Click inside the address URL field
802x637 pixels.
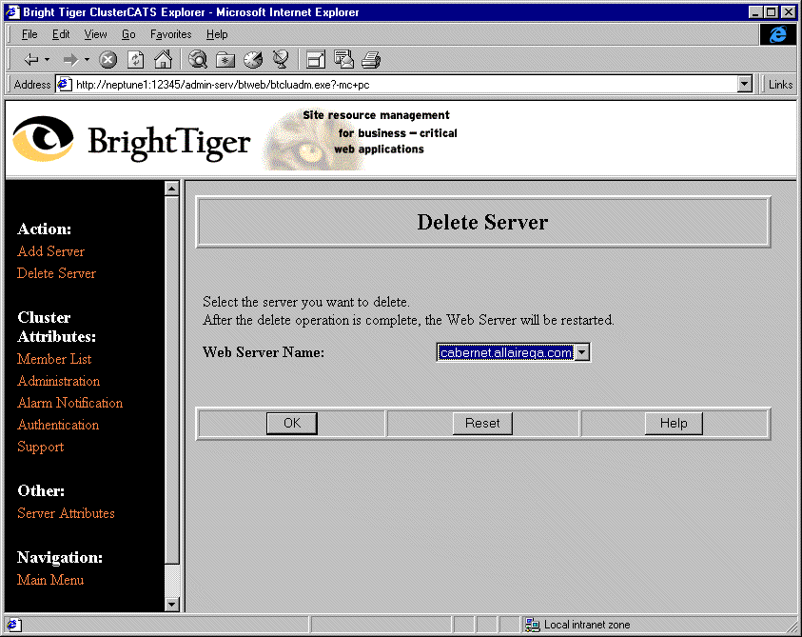click(400, 85)
